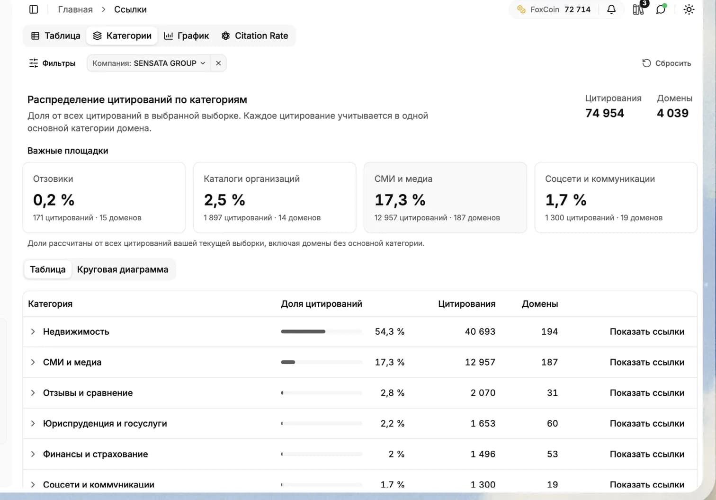
Task: Switch to the Таблица top tab
Action: pyautogui.click(x=55, y=36)
